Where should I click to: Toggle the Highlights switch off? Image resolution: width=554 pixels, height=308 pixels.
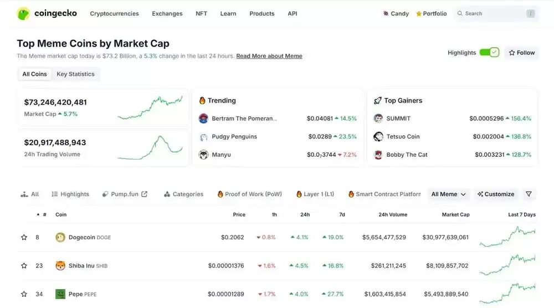pos(489,52)
